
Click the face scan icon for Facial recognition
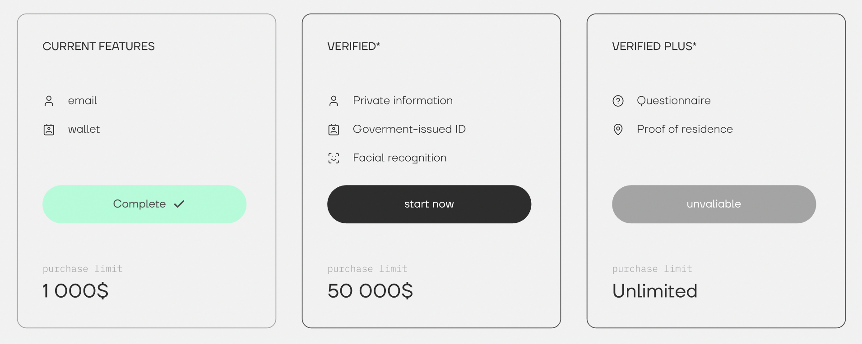click(334, 158)
